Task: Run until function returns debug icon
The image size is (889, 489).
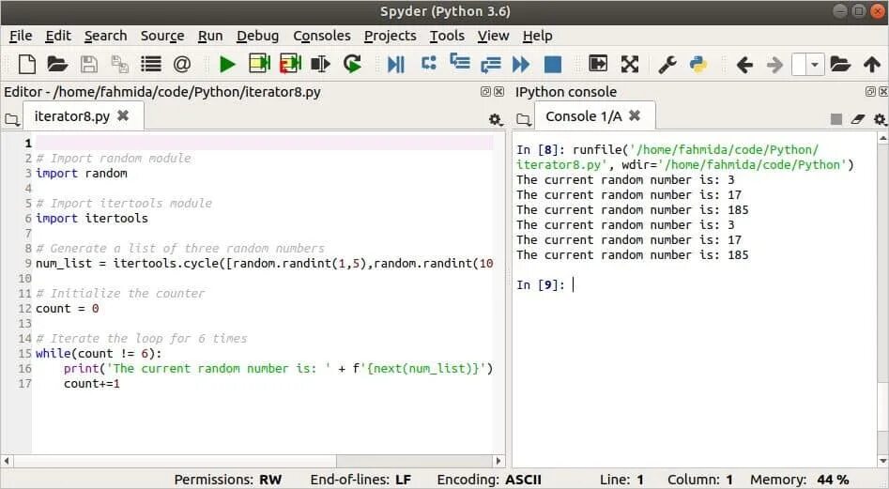Action: pyautogui.click(x=490, y=65)
